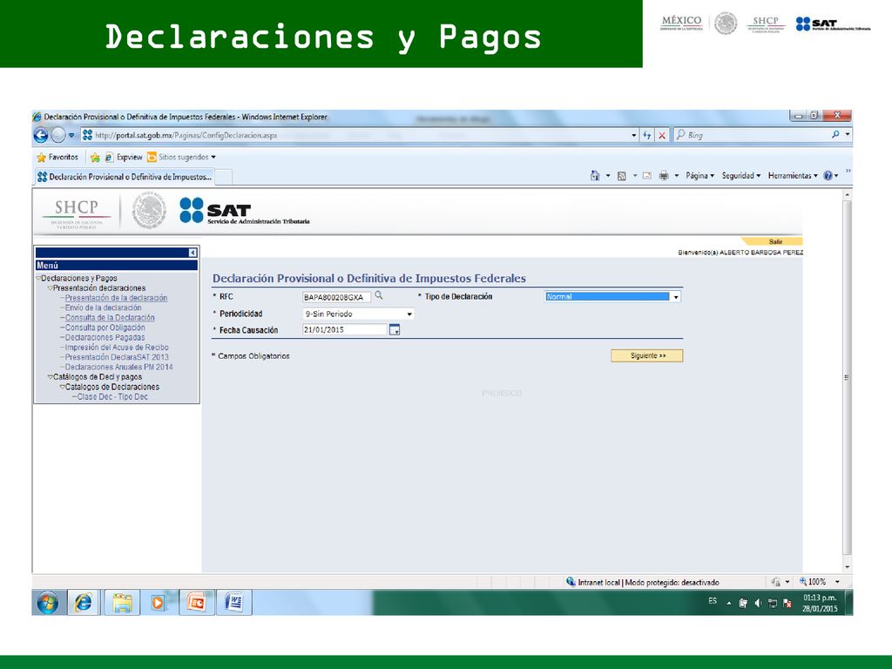Click the Favoritos button label
Image resolution: width=892 pixels, height=669 pixels.
tap(63, 158)
